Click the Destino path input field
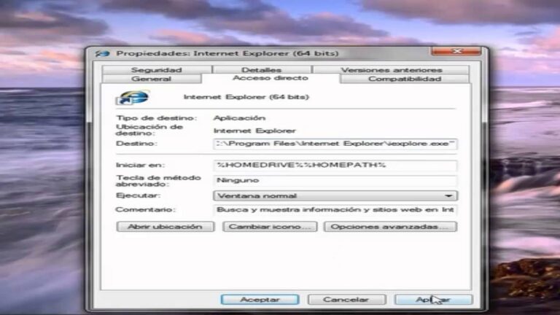This screenshot has width=560, height=315. pos(335,144)
